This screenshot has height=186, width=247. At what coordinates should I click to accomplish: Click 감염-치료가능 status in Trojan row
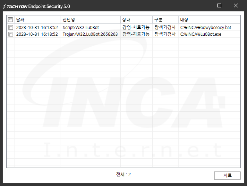tap(136, 34)
